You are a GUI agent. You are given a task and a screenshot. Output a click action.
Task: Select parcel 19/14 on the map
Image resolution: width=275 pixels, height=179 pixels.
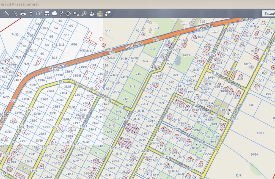[x=216, y=32]
